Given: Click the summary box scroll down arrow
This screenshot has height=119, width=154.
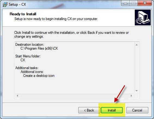Looking at the screenshot, I should [x=137, y=91].
